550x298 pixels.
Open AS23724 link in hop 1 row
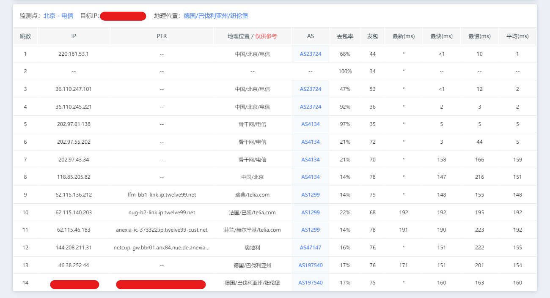[311, 54]
